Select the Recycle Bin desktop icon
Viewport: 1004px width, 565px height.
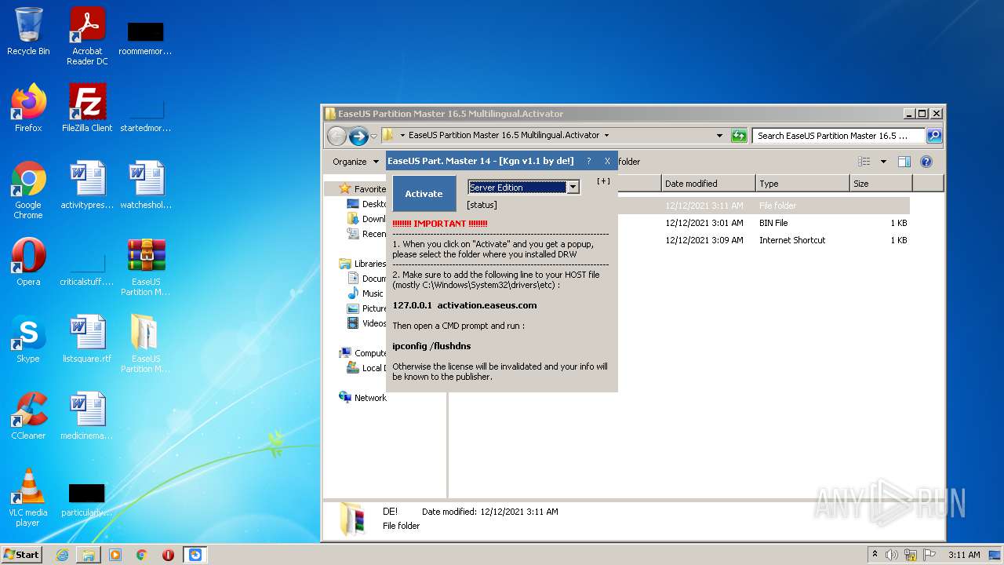coord(28,32)
